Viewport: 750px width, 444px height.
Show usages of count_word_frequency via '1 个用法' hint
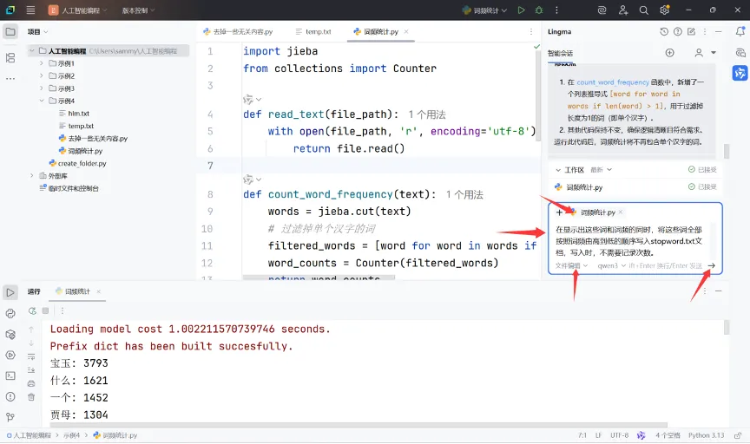tap(464, 194)
